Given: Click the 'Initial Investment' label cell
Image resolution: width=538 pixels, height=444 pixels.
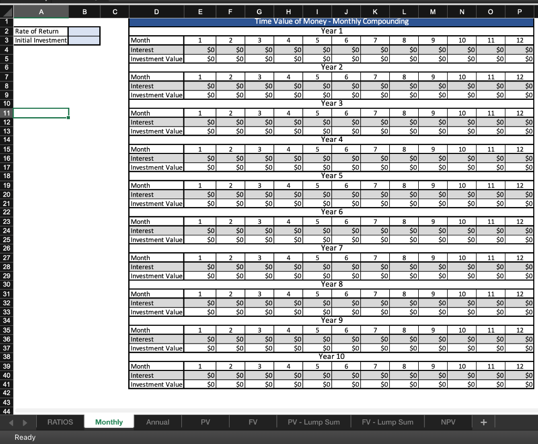Looking at the screenshot, I should tap(41, 40).
